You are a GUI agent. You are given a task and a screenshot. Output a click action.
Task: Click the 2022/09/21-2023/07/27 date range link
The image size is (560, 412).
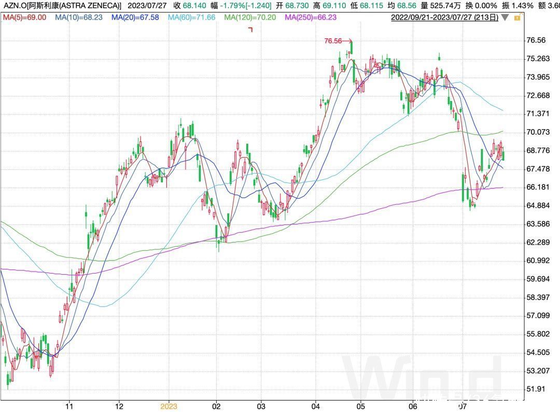tap(445, 17)
